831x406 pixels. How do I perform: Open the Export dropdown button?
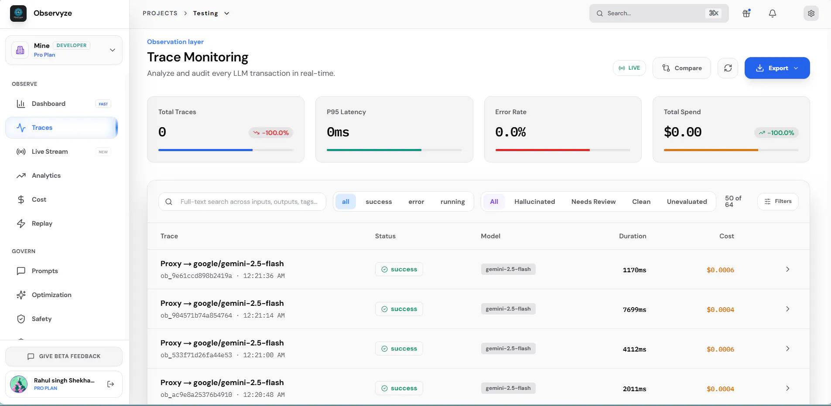click(777, 68)
